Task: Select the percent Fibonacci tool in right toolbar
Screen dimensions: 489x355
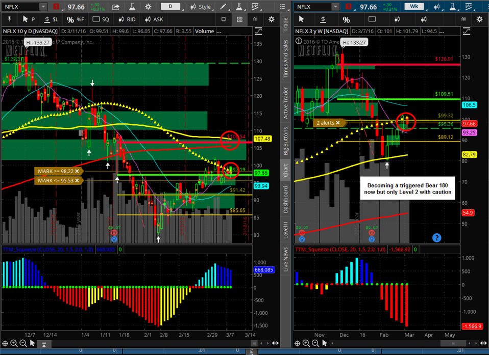Action: (x=346, y=19)
